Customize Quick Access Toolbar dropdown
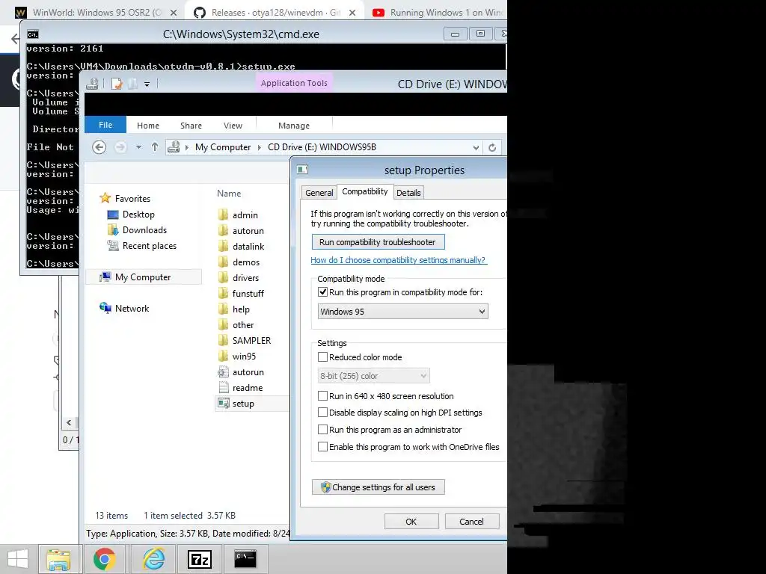Image resolution: width=766 pixels, height=574 pixels. (147, 84)
